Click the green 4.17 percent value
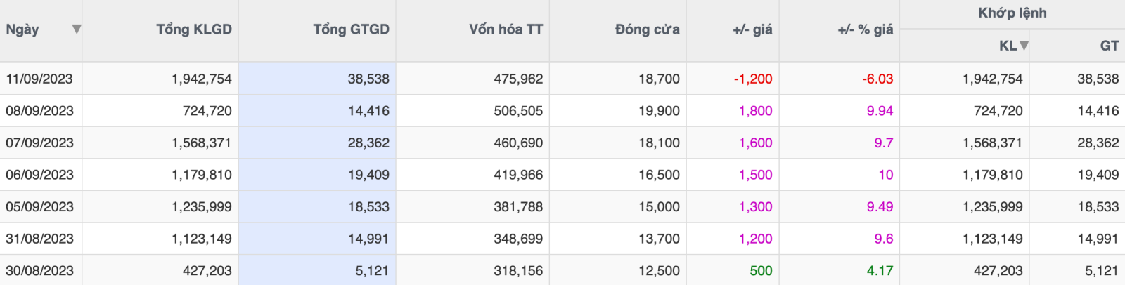 (x=880, y=271)
